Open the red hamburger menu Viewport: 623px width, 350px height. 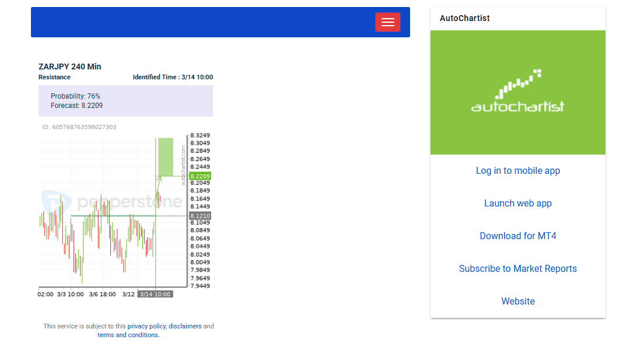pyautogui.click(x=387, y=22)
